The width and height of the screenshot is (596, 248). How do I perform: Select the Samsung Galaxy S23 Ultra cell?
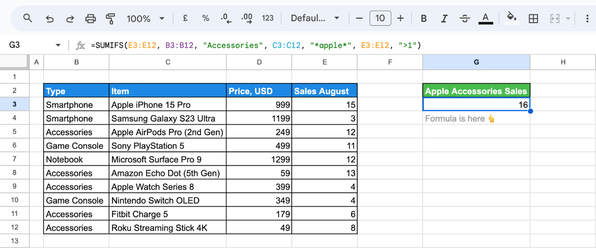point(168,118)
